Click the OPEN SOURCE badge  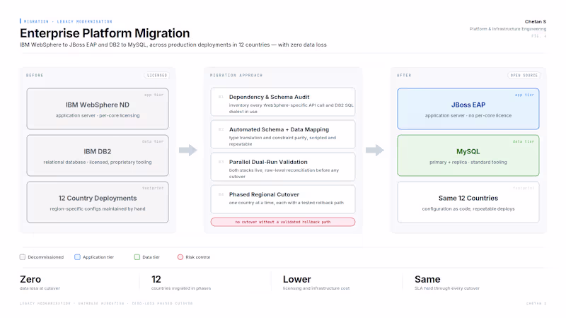click(524, 76)
